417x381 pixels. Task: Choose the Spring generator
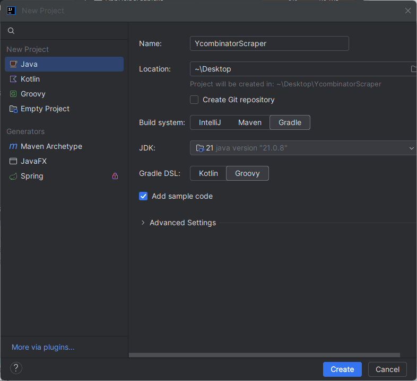click(32, 176)
